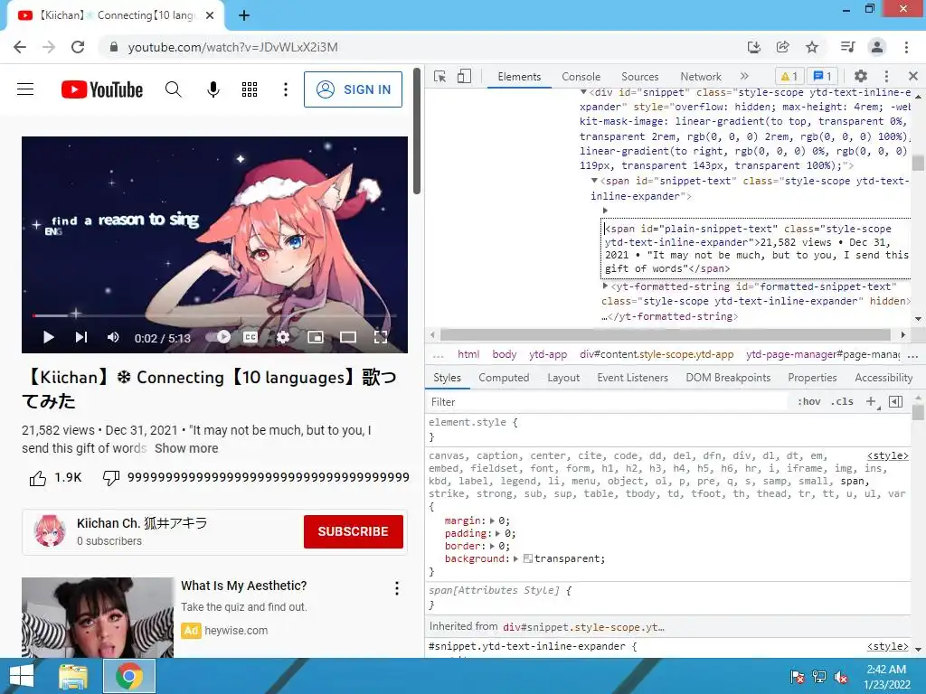Open YouTube apps grid icon
This screenshot has width=926, height=694.
pyautogui.click(x=250, y=89)
